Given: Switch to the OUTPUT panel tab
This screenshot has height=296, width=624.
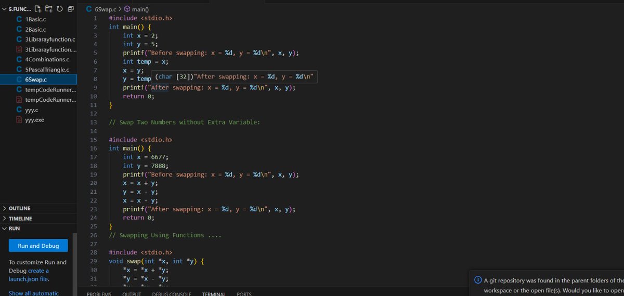Looking at the screenshot, I should tap(132, 294).
